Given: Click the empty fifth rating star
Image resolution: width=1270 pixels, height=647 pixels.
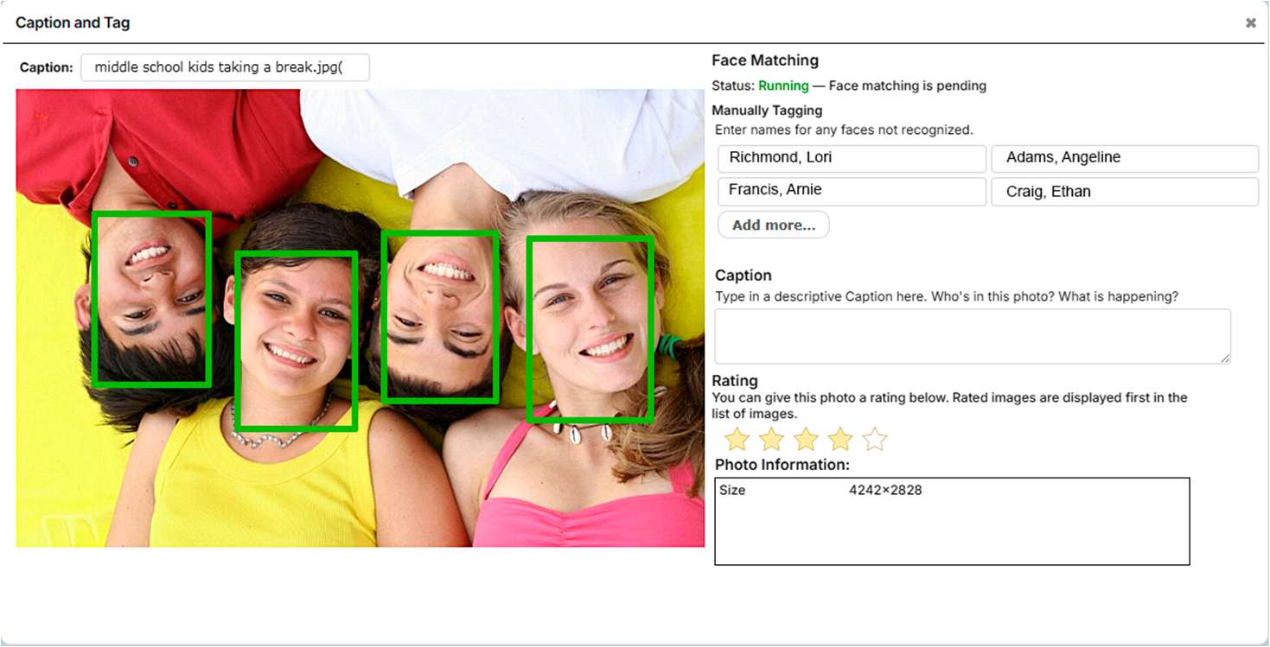Looking at the screenshot, I should pyautogui.click(x=875, y=439).
